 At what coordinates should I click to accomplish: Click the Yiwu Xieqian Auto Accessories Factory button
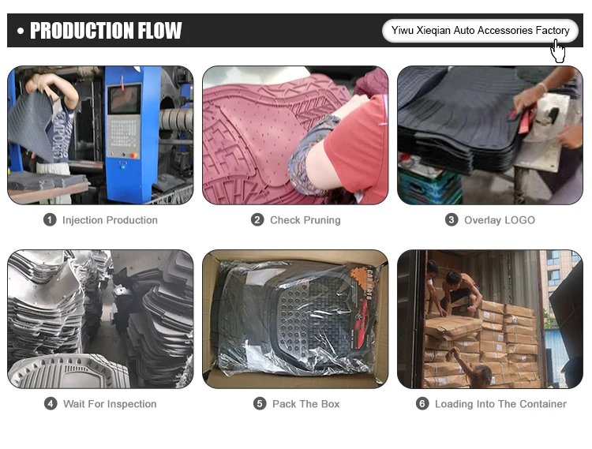(x=480, y=31)
